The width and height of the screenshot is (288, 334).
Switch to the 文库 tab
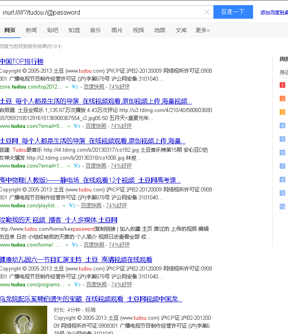click(x=181, y=30)
